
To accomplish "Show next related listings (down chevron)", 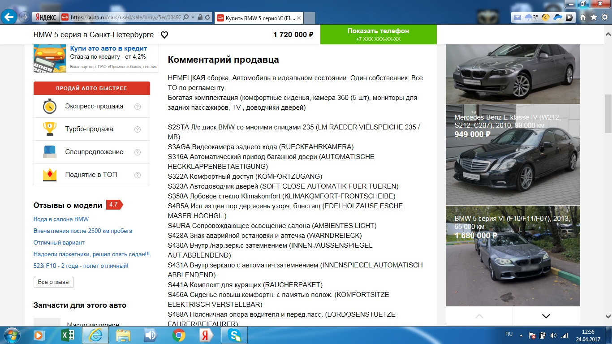I will tap(546, 316).
